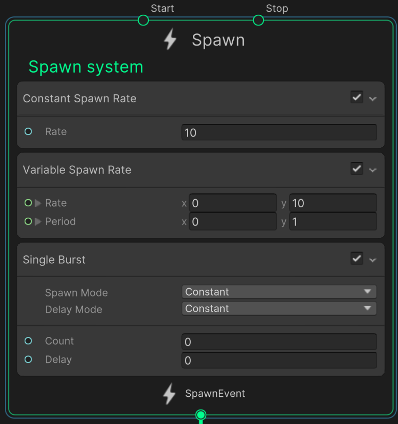Open the Delay Mode dropdown
This screenshot has width=398, height=424.
(279, 308)
